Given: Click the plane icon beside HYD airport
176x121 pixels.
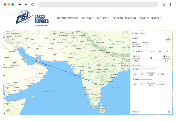Looking at the screenshot, I should click(x=134, y=69).
